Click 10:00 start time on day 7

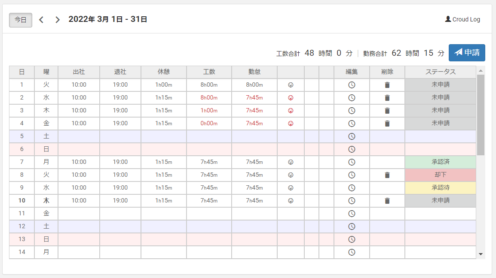pyautogui.click(x=79, y=162)
